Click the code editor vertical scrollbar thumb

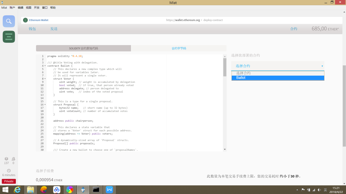(225, 67)
